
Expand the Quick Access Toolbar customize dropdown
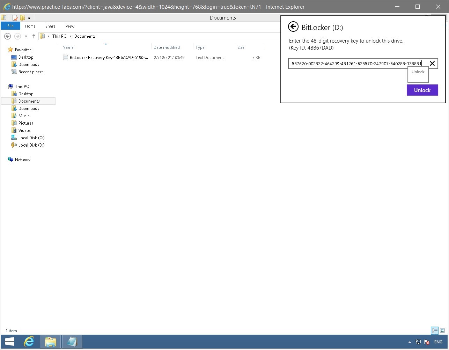[29, 18]
